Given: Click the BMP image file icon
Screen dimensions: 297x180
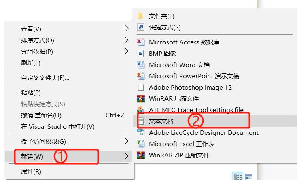Looking at the screenshot, I should (x=141, y=53).
